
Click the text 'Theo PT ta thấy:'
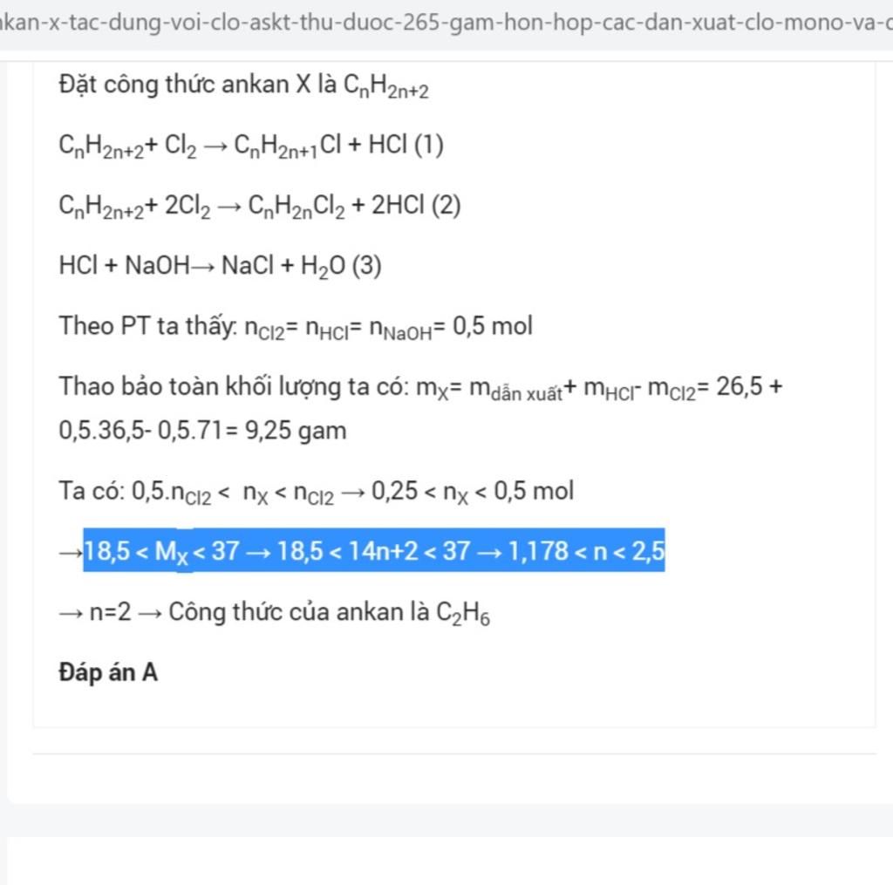click(148, 326)
